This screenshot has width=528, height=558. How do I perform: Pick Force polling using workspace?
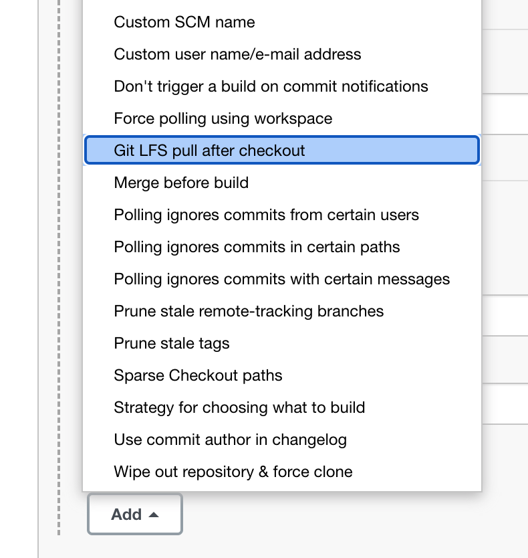(282, 118)
